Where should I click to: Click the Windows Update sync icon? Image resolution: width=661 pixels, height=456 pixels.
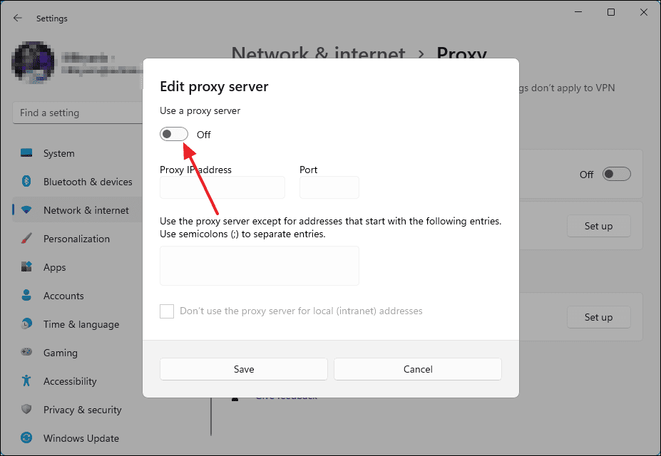(26, 438)
